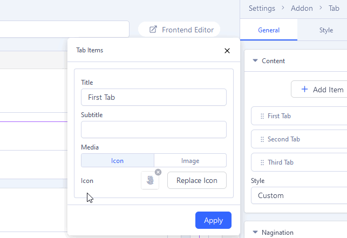Click the Frontend Editor external link icon

153,30
